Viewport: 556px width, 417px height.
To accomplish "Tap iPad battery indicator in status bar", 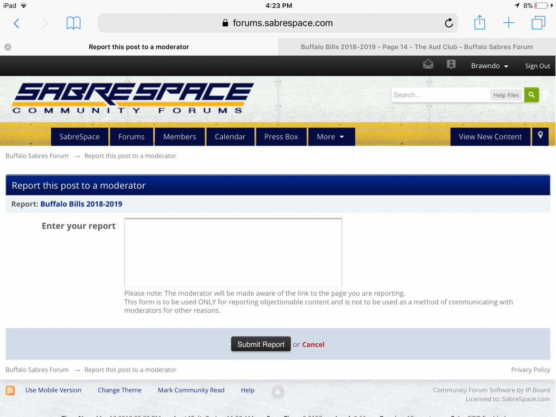I will (541, 6).
